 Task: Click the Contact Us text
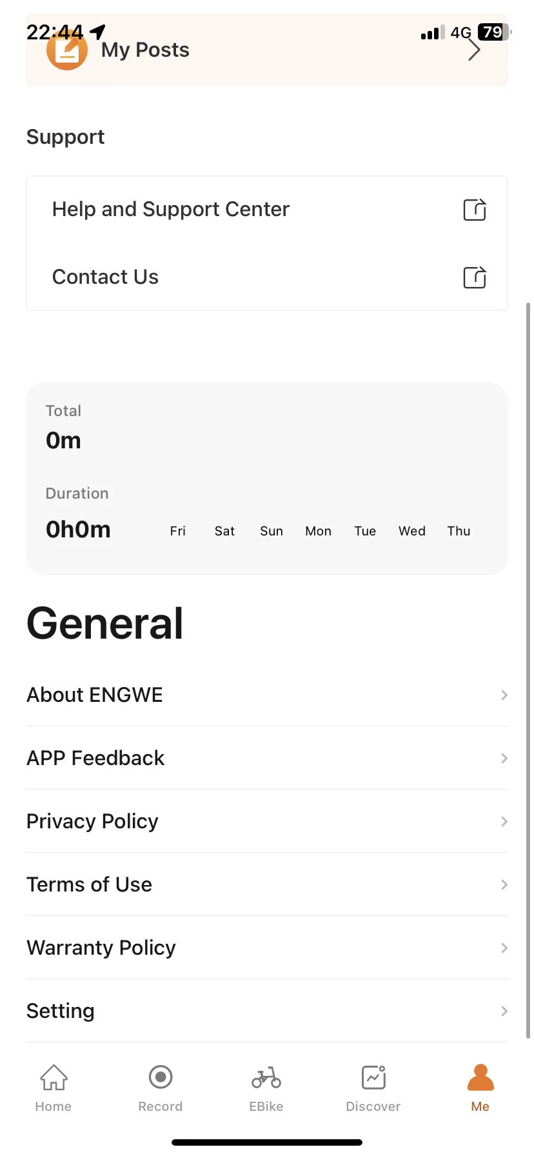[105, 277]
